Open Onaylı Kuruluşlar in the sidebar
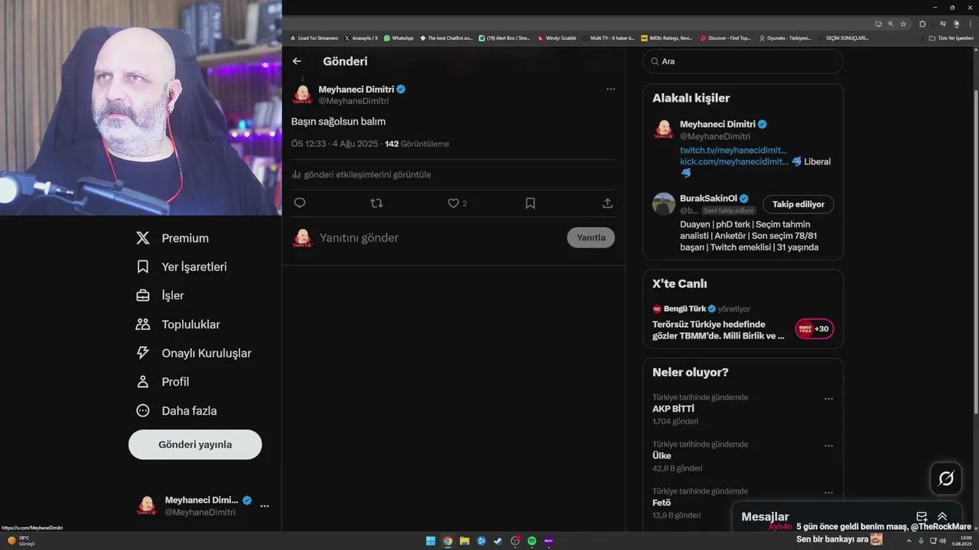The width and height of the screenshot is (979, 550). point(194,353)
